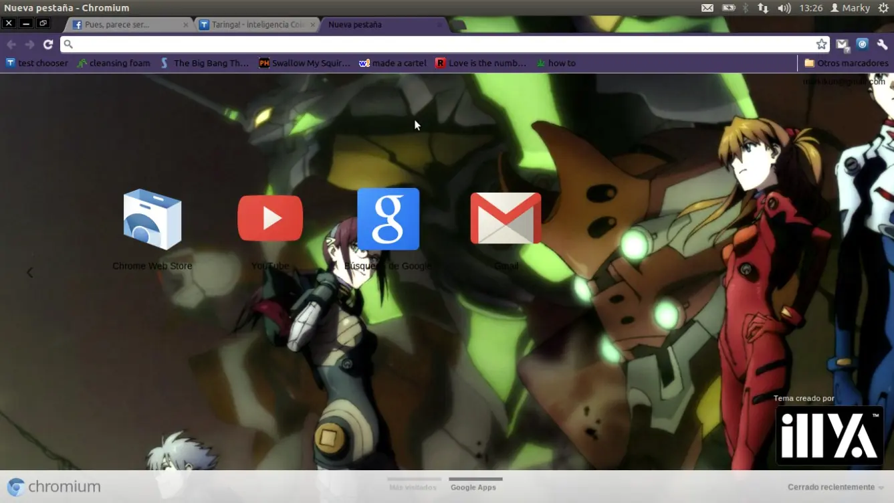This screenshot has height=503, width=894.
Task: Open the 'Swallow My Squir...' bookmark
Action: pyautogui.click(x=305, y=63)
